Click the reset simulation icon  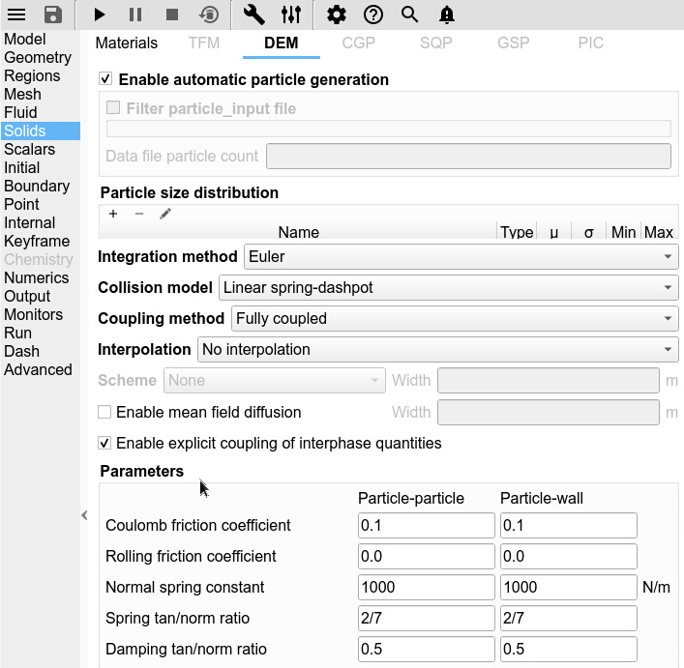[208, 15]
